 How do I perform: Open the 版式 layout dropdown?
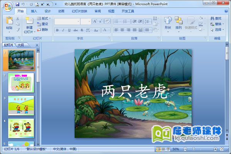[x=44, y=18]
